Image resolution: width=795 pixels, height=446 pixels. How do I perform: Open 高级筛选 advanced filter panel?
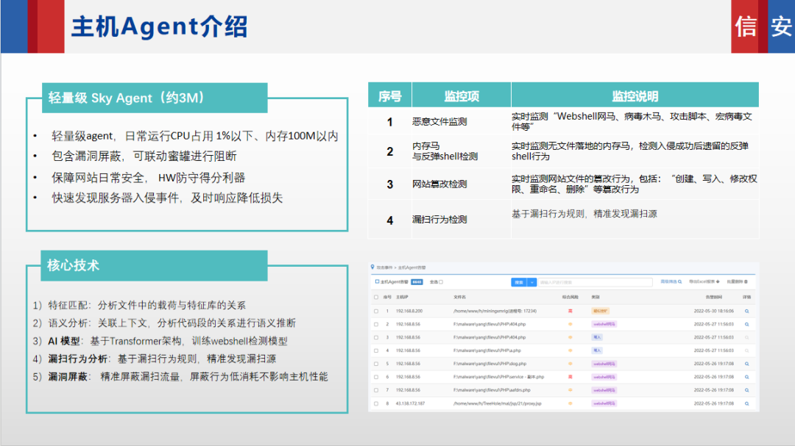(671, 281)
